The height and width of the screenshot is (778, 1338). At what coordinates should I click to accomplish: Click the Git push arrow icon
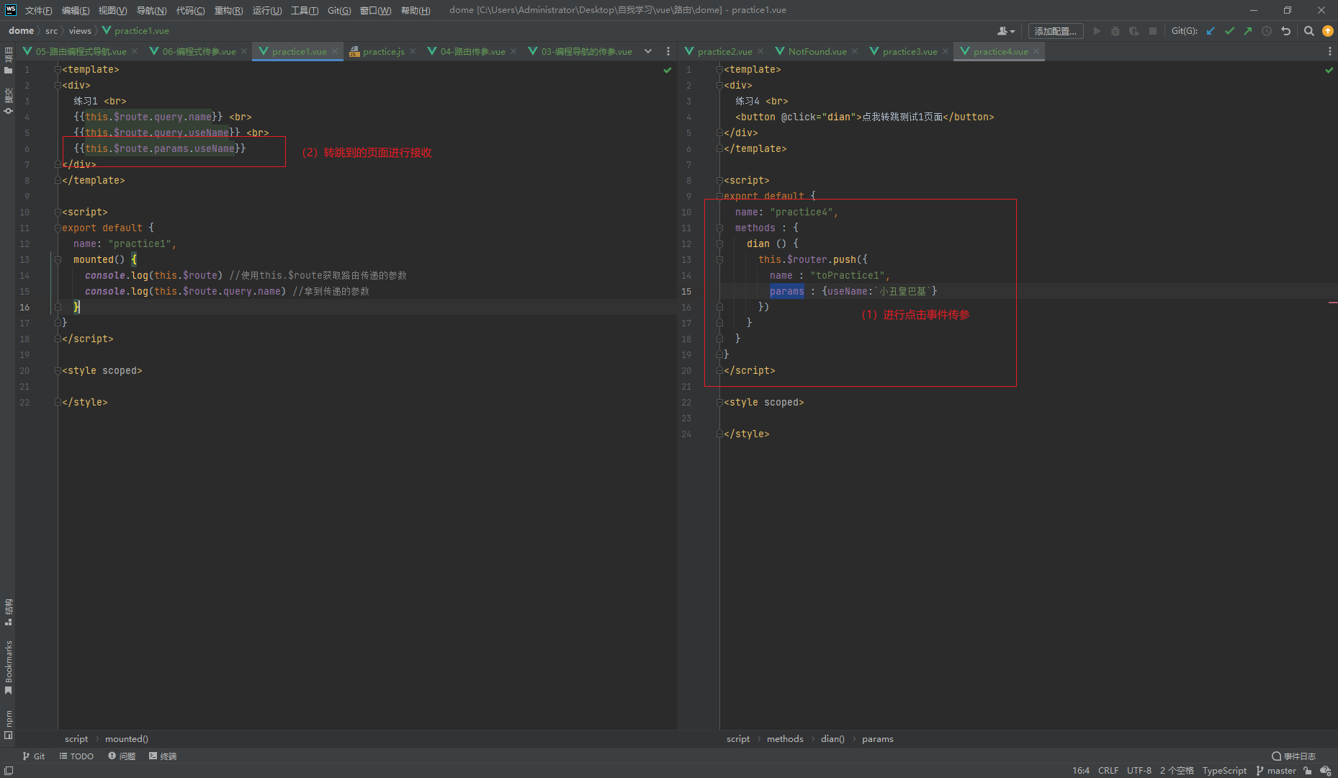[x=1248, y=31]
